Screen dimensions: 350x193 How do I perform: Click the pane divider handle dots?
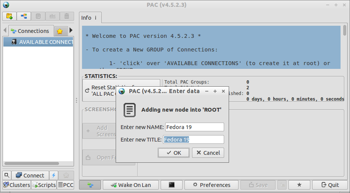point(77,100)
